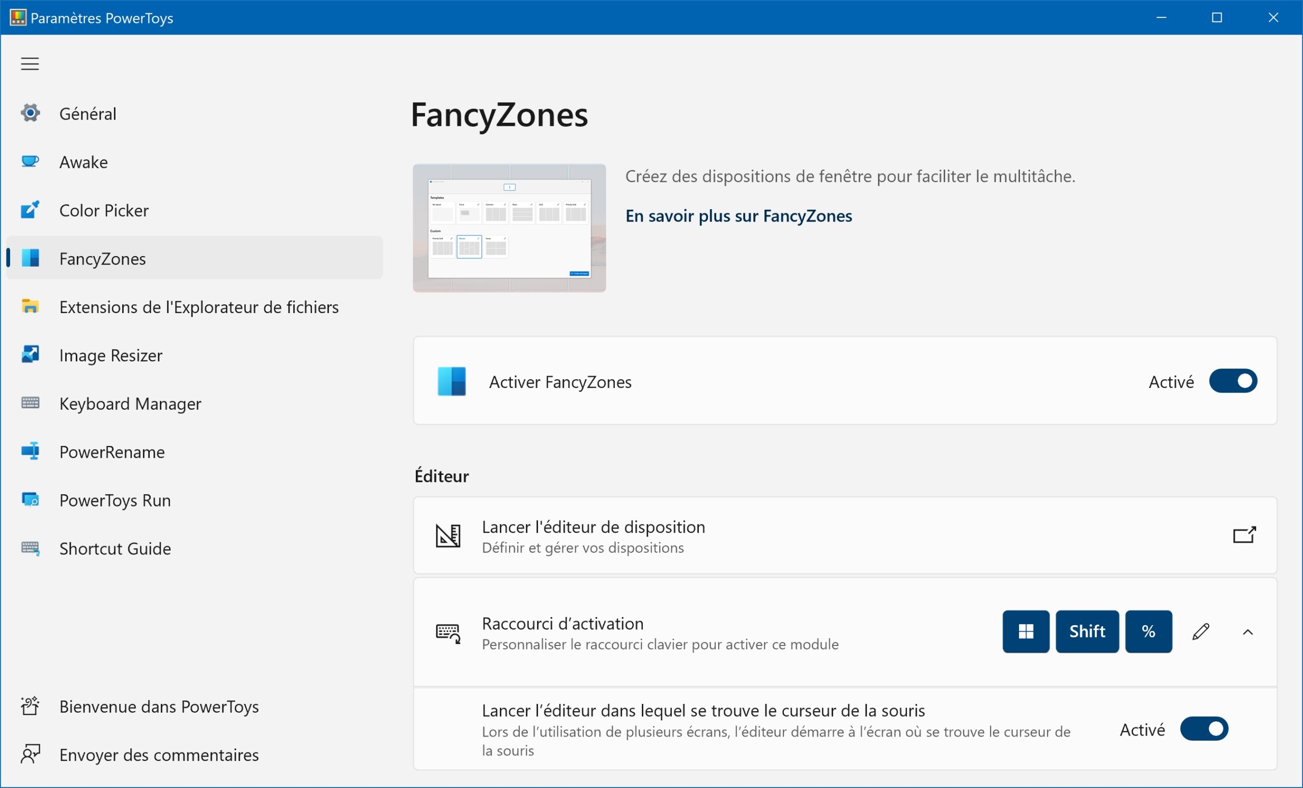
Task: Open layout editor via external launch icon
Action: (1244, 535)
